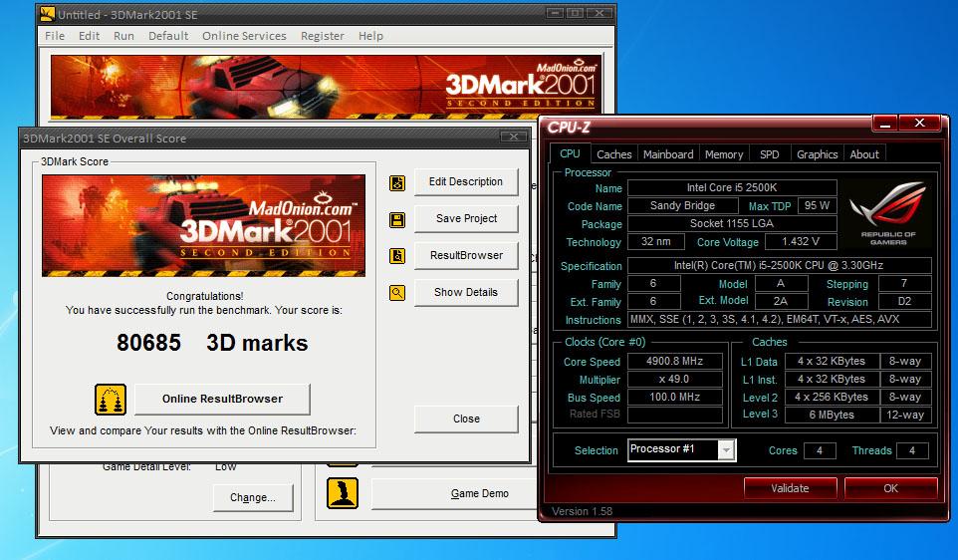
Task: Click the Name field showing Intel Core i5 2500K
Action: pos(732,187)
